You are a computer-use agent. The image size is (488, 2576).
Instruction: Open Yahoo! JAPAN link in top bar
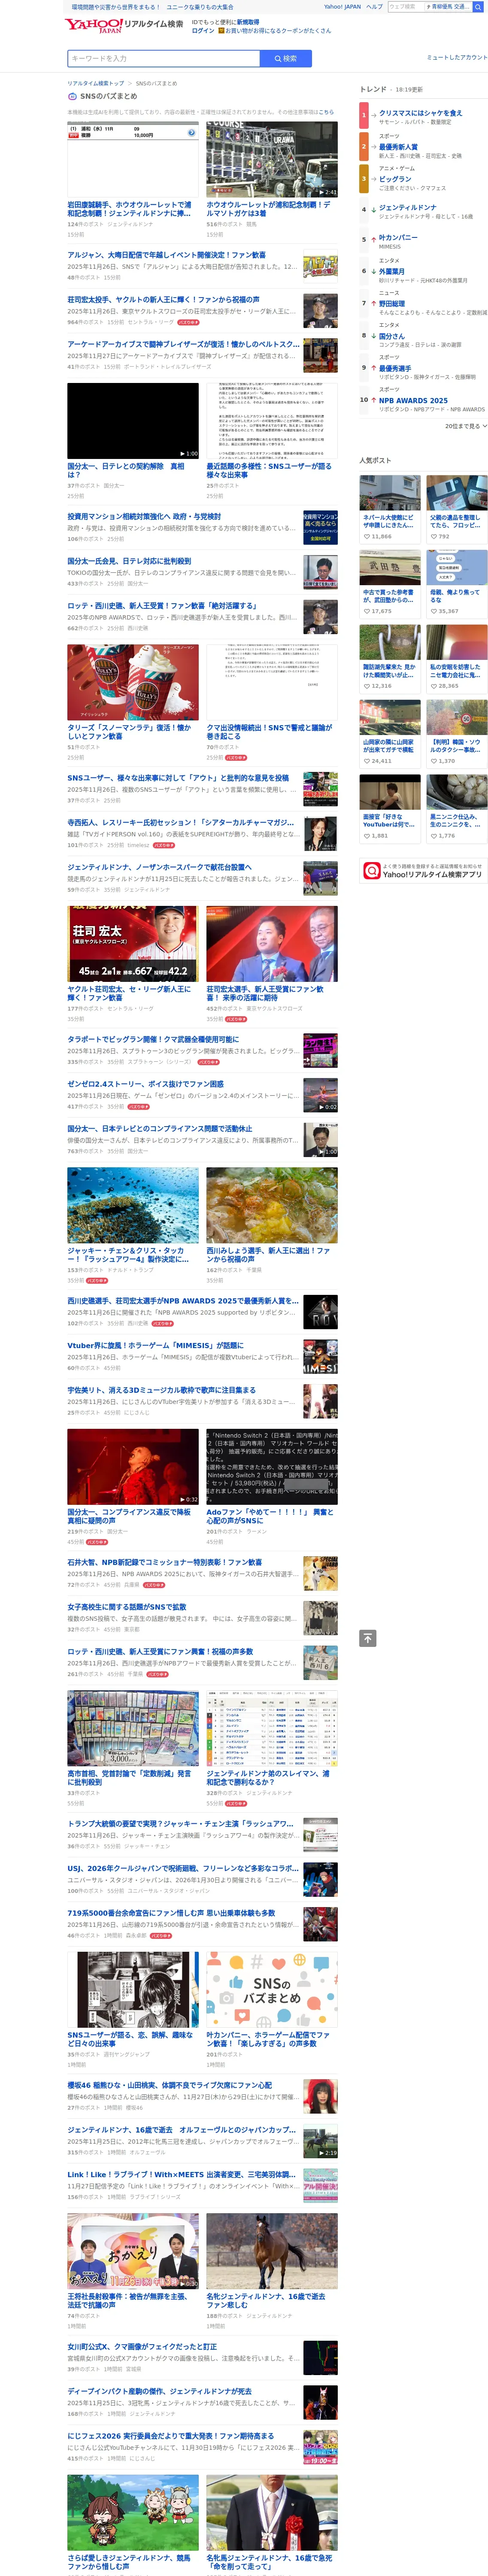click(x=342, y=7)
